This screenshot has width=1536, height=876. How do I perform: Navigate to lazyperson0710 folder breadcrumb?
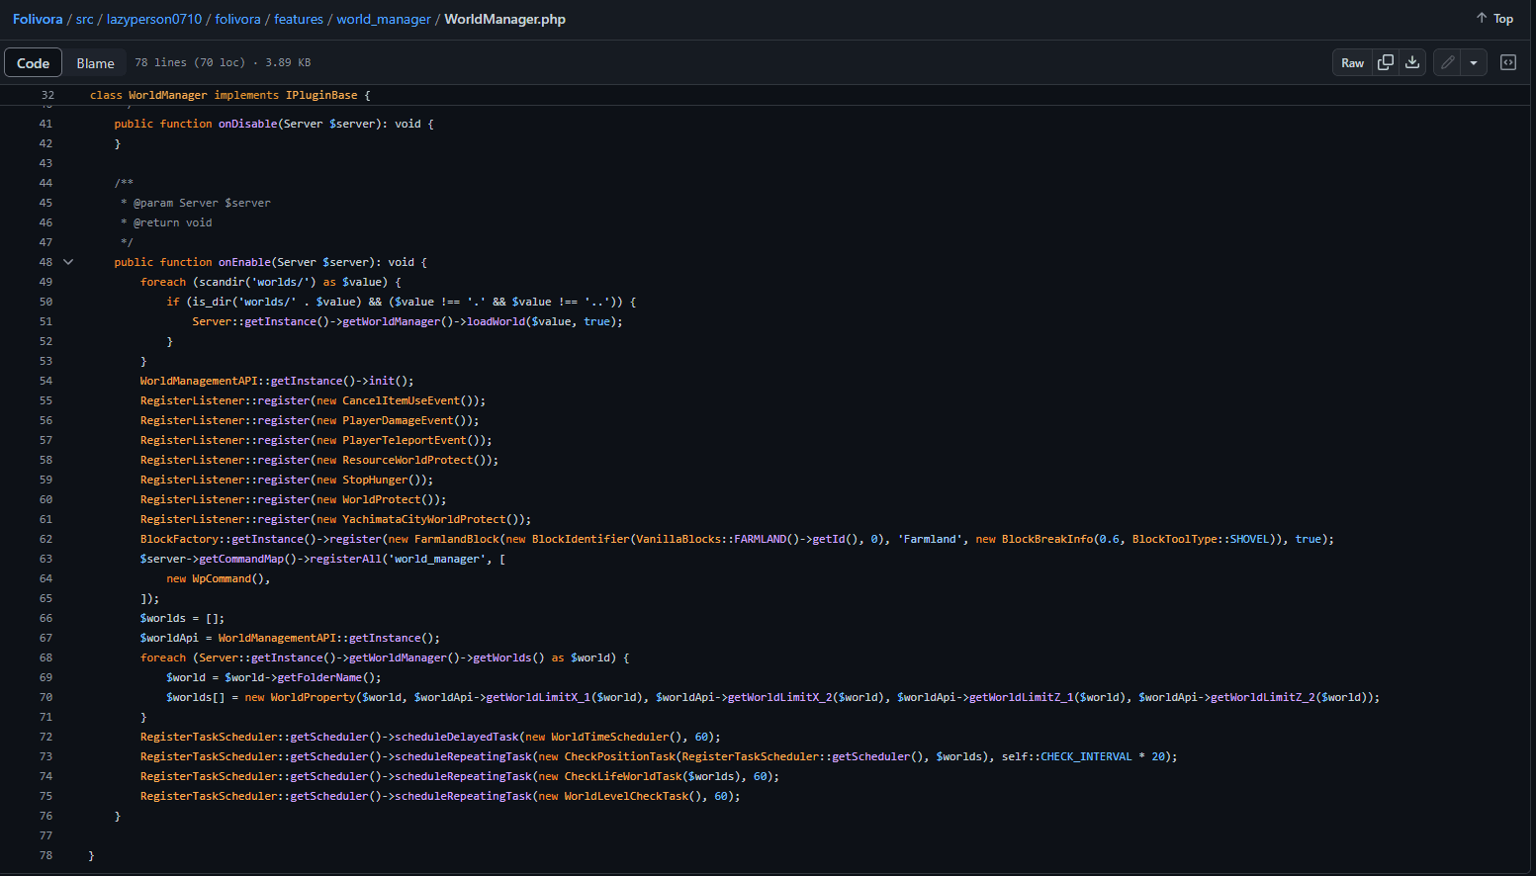coord(154,19)
